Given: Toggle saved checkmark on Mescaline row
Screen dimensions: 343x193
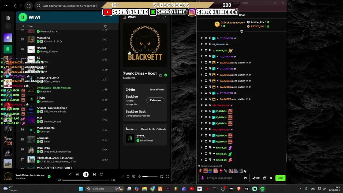Looking at the screenshot, I should pyautogui.click(x=38, y=42).
